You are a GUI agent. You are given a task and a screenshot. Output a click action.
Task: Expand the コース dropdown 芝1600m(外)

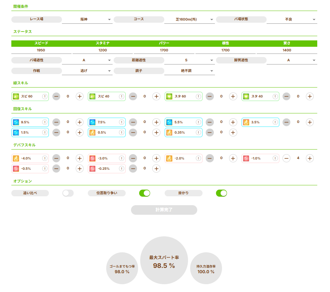click(x=189, y=19)
